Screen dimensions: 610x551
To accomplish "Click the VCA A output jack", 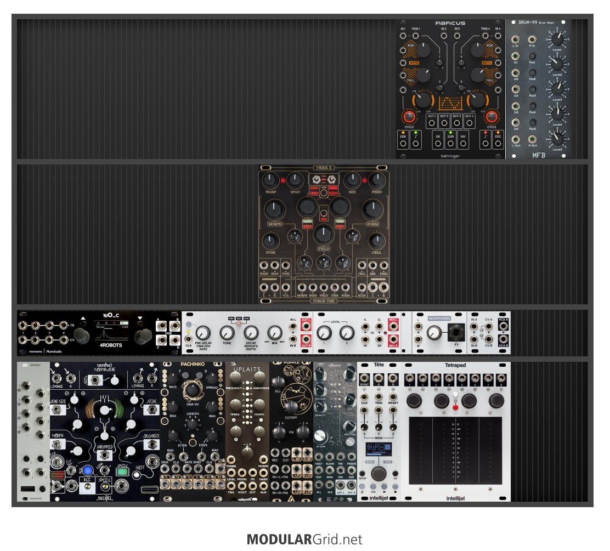I will point(504,326).
